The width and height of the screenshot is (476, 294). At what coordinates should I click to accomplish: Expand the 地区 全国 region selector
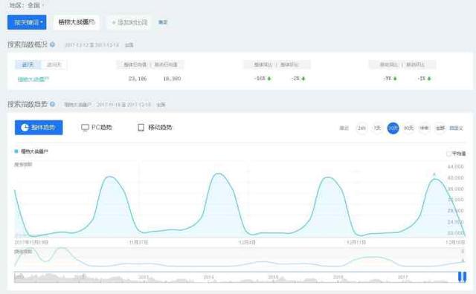click(26, 5)
